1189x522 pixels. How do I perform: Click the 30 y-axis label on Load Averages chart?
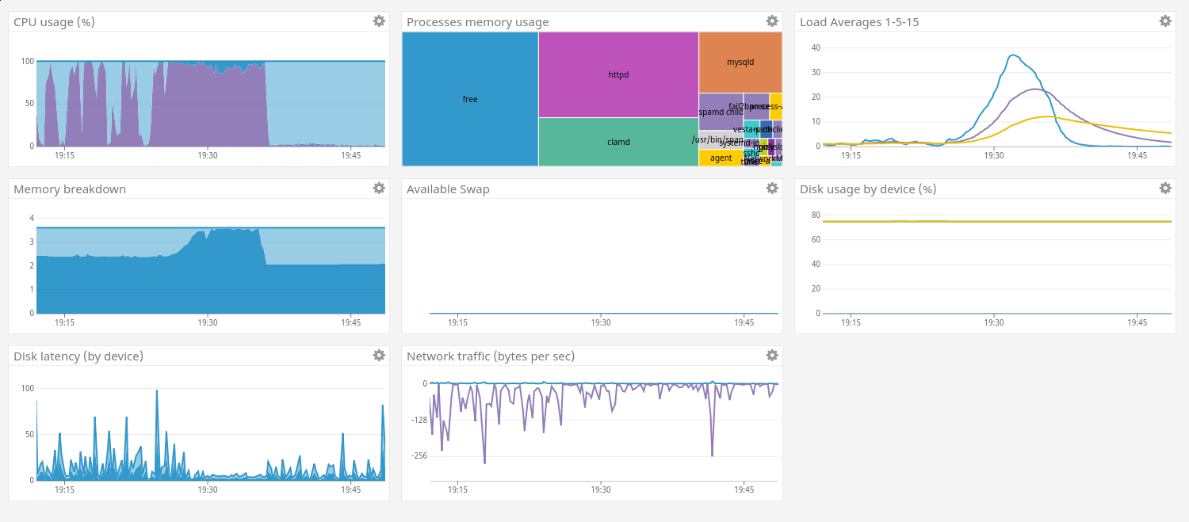815,72
